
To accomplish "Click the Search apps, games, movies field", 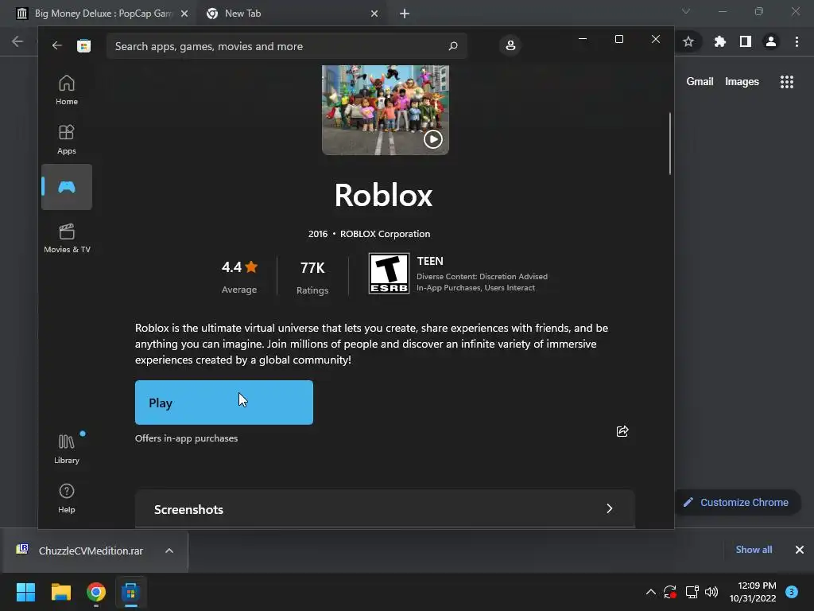I will pyautogui.click(x=286, y=46).
